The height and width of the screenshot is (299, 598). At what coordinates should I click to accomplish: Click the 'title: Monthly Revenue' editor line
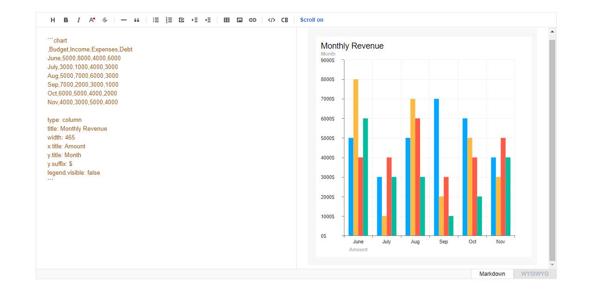pos(77,129)
